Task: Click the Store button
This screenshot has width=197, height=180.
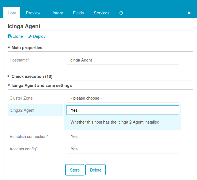Action: 75,170
